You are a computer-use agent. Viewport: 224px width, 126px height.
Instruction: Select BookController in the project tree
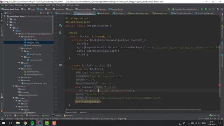tap(36, 54)
